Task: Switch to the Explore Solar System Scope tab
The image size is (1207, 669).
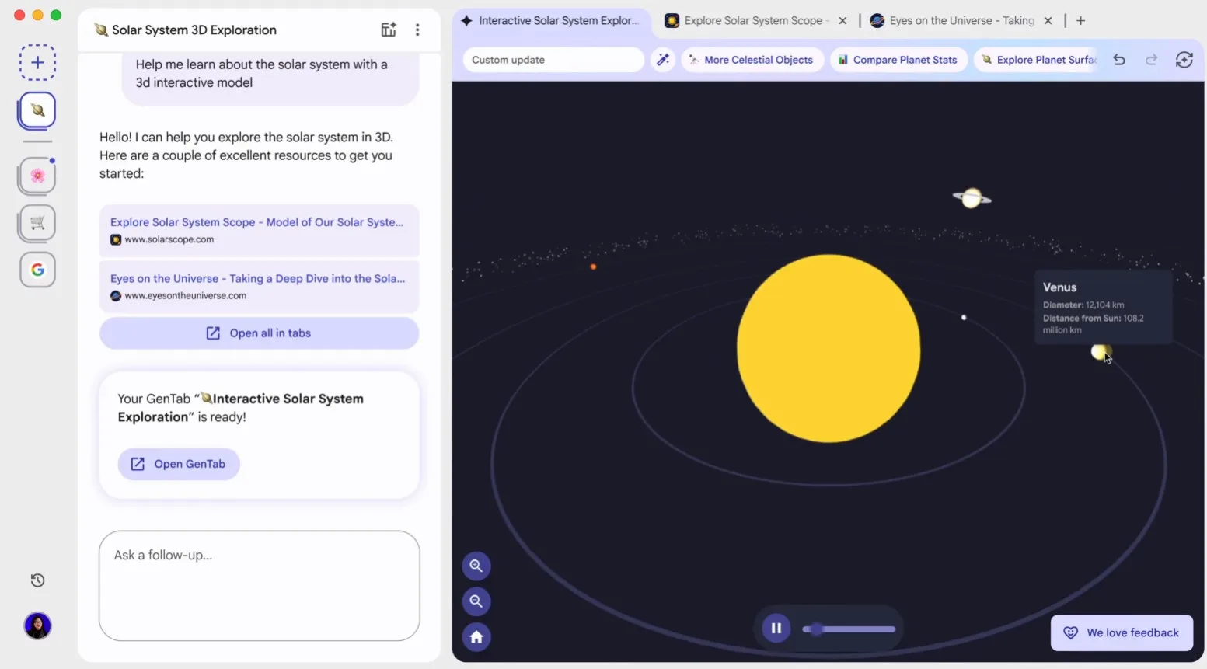Action: (x=750, y=20)
